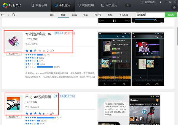
Task: Select 首页 navigation item
Action: click(x=52, y=15)
